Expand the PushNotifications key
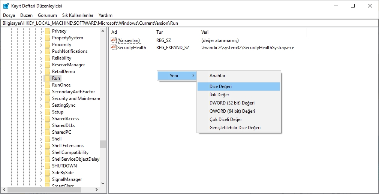The image size is (379, 194). tap(41, 51)
